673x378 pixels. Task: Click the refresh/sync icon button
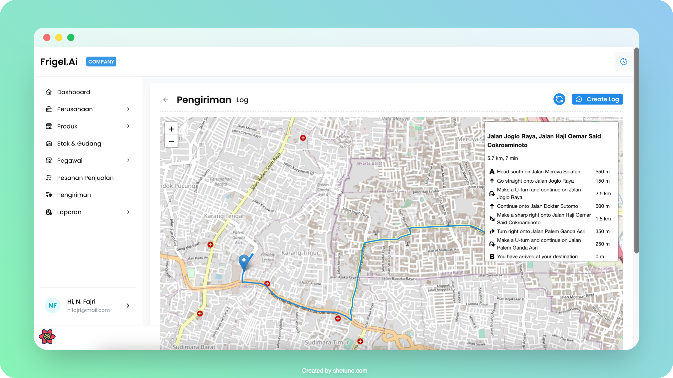(x=559, y=99)
